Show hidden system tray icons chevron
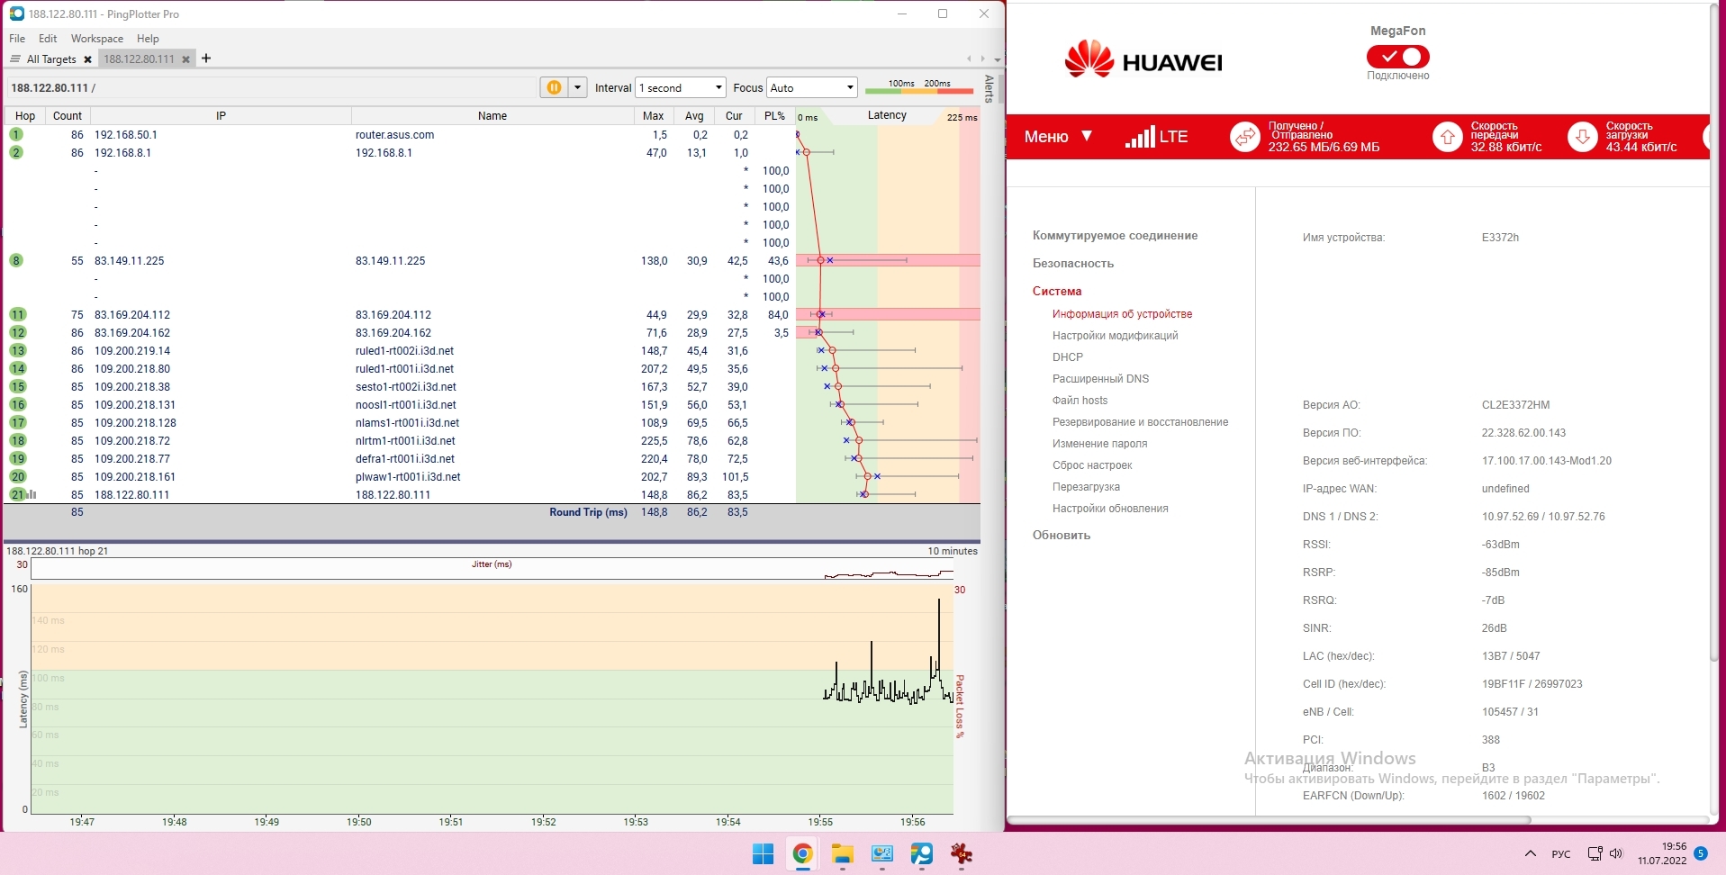This screenshot has height=875, width=1726. pyautogui.click(x=1531, y=853)
